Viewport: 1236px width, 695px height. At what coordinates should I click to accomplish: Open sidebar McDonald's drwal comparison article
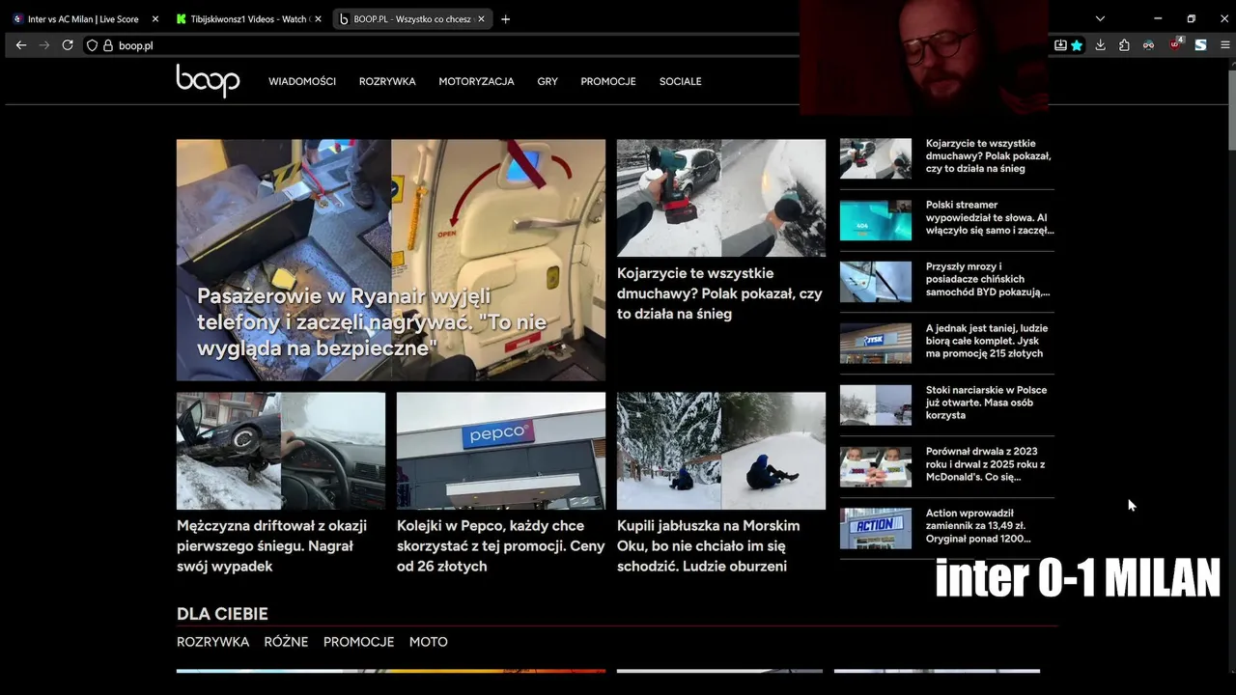pyautogui.click(x=985, y=464)
